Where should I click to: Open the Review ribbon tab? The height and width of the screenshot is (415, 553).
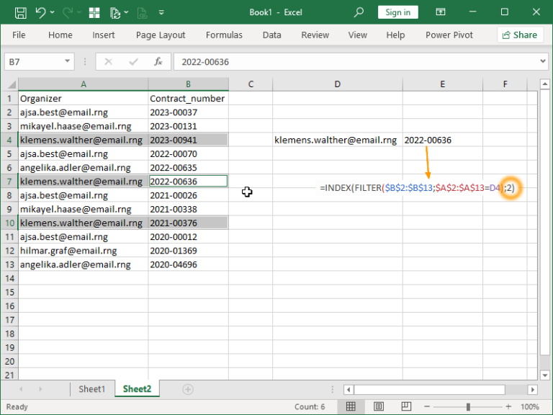coord(315,35)
